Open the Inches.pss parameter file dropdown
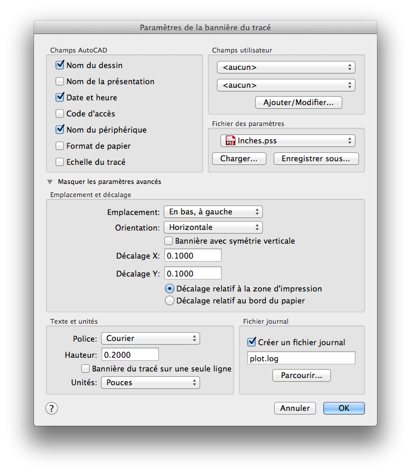 (287, 140)
